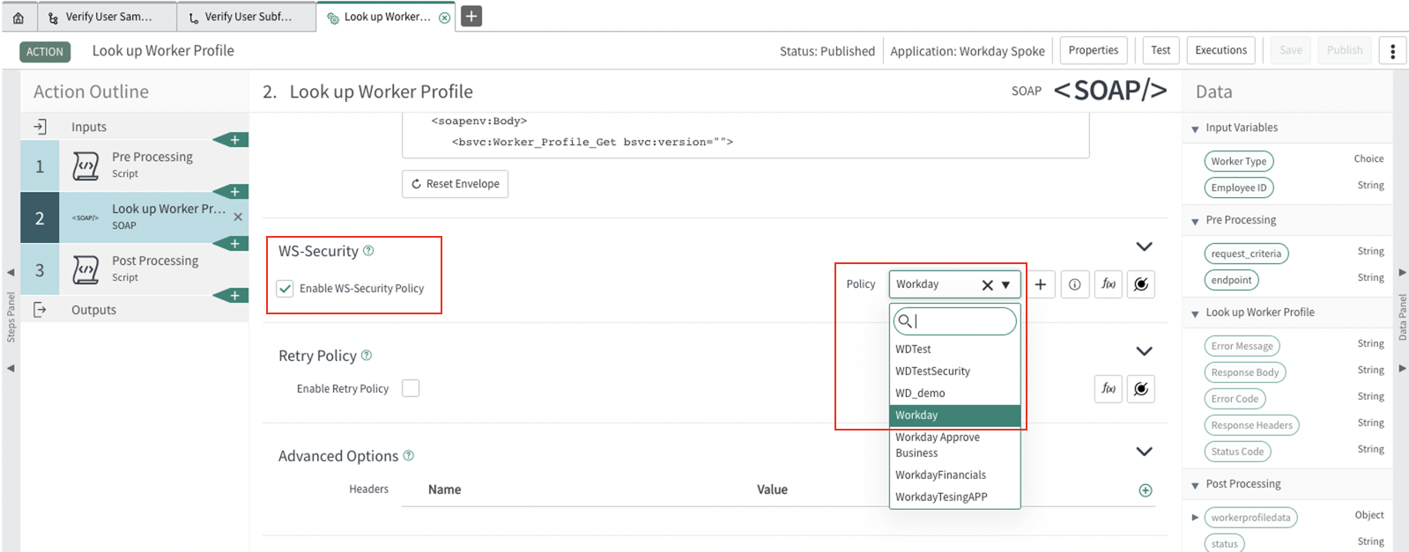Add step after Post Processing

pyautogui.click(x=234, y=296)
